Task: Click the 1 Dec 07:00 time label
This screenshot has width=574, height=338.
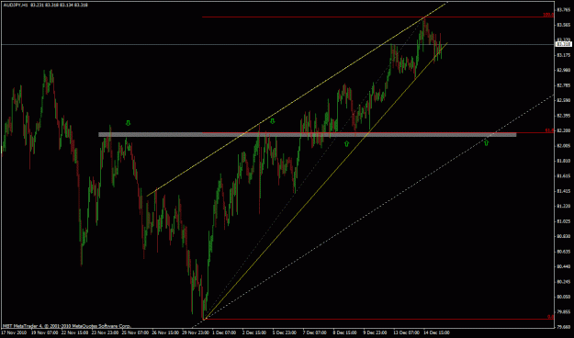Action: (x=225, y=332)
